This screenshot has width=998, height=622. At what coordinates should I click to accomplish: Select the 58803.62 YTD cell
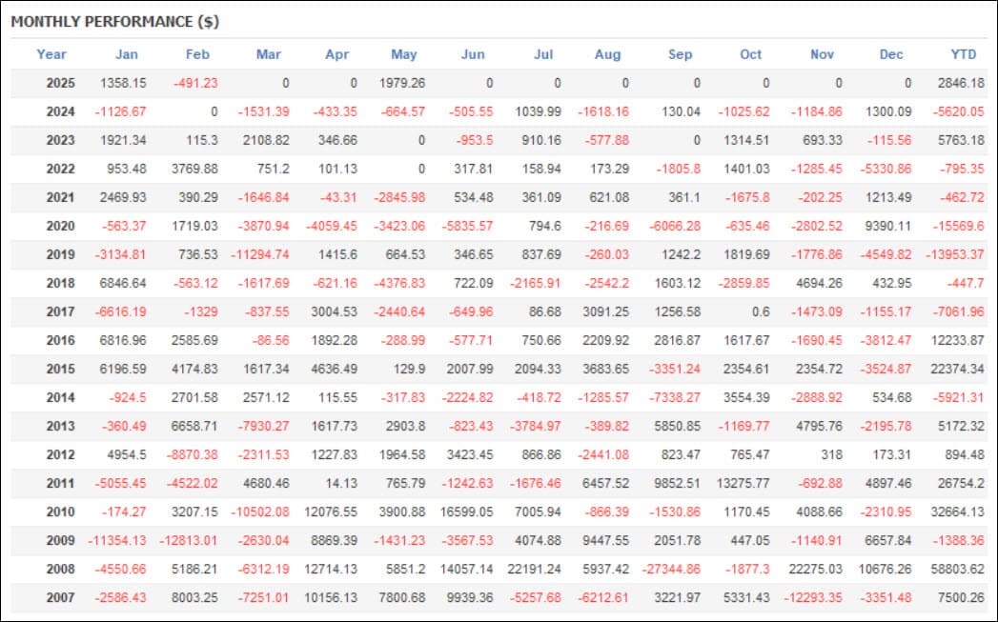point(957,570)
